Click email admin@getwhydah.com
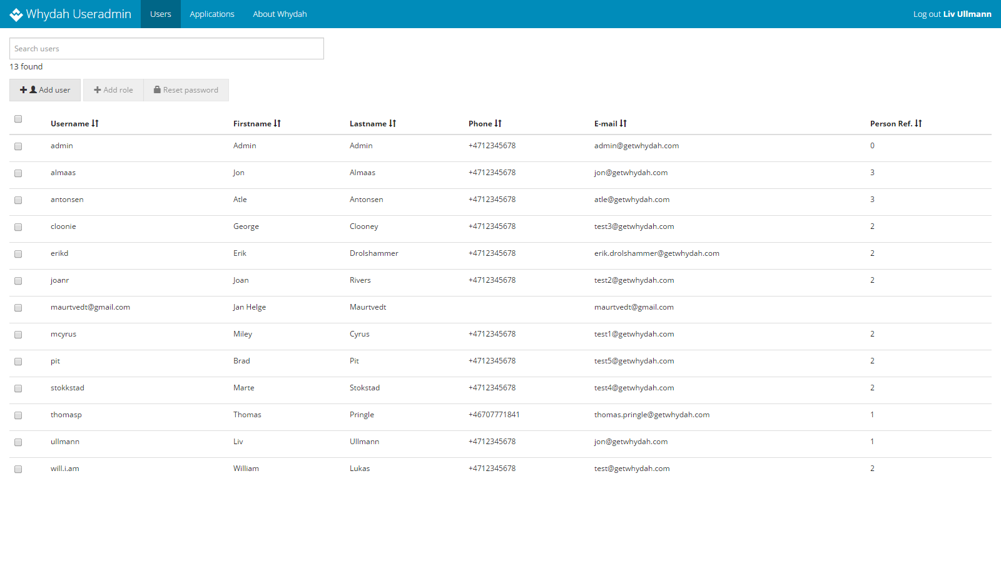 (636, 146)
